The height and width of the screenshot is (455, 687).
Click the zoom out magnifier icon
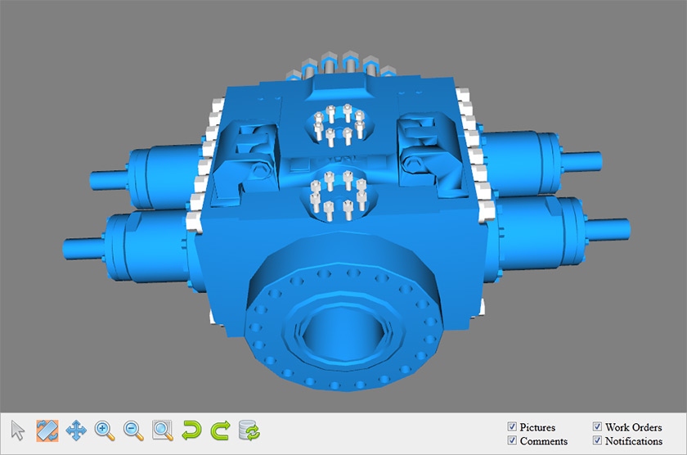pyautogui.click(x=133, y=430)
